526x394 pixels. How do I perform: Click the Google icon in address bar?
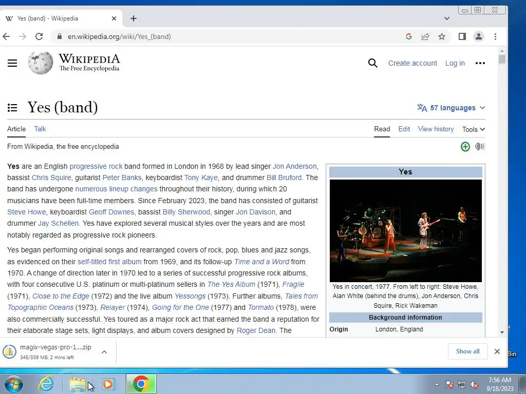click(x=408, y=36)
